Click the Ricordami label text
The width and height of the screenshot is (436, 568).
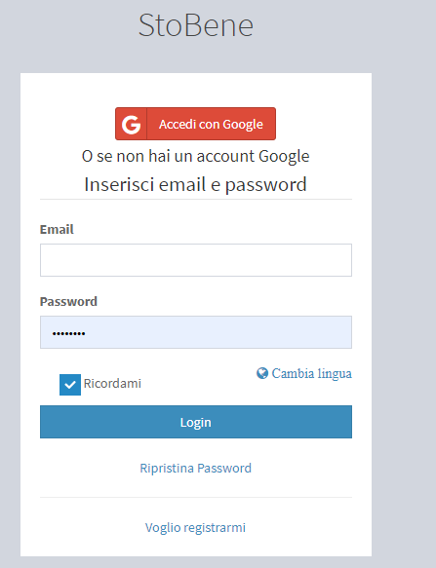(112, 383)
